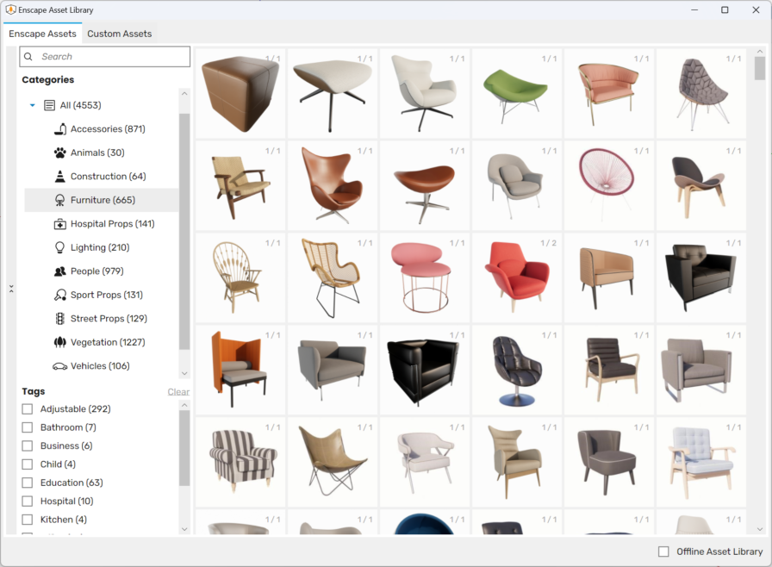Select the Vegetation leaf icon

coord(60,342)
